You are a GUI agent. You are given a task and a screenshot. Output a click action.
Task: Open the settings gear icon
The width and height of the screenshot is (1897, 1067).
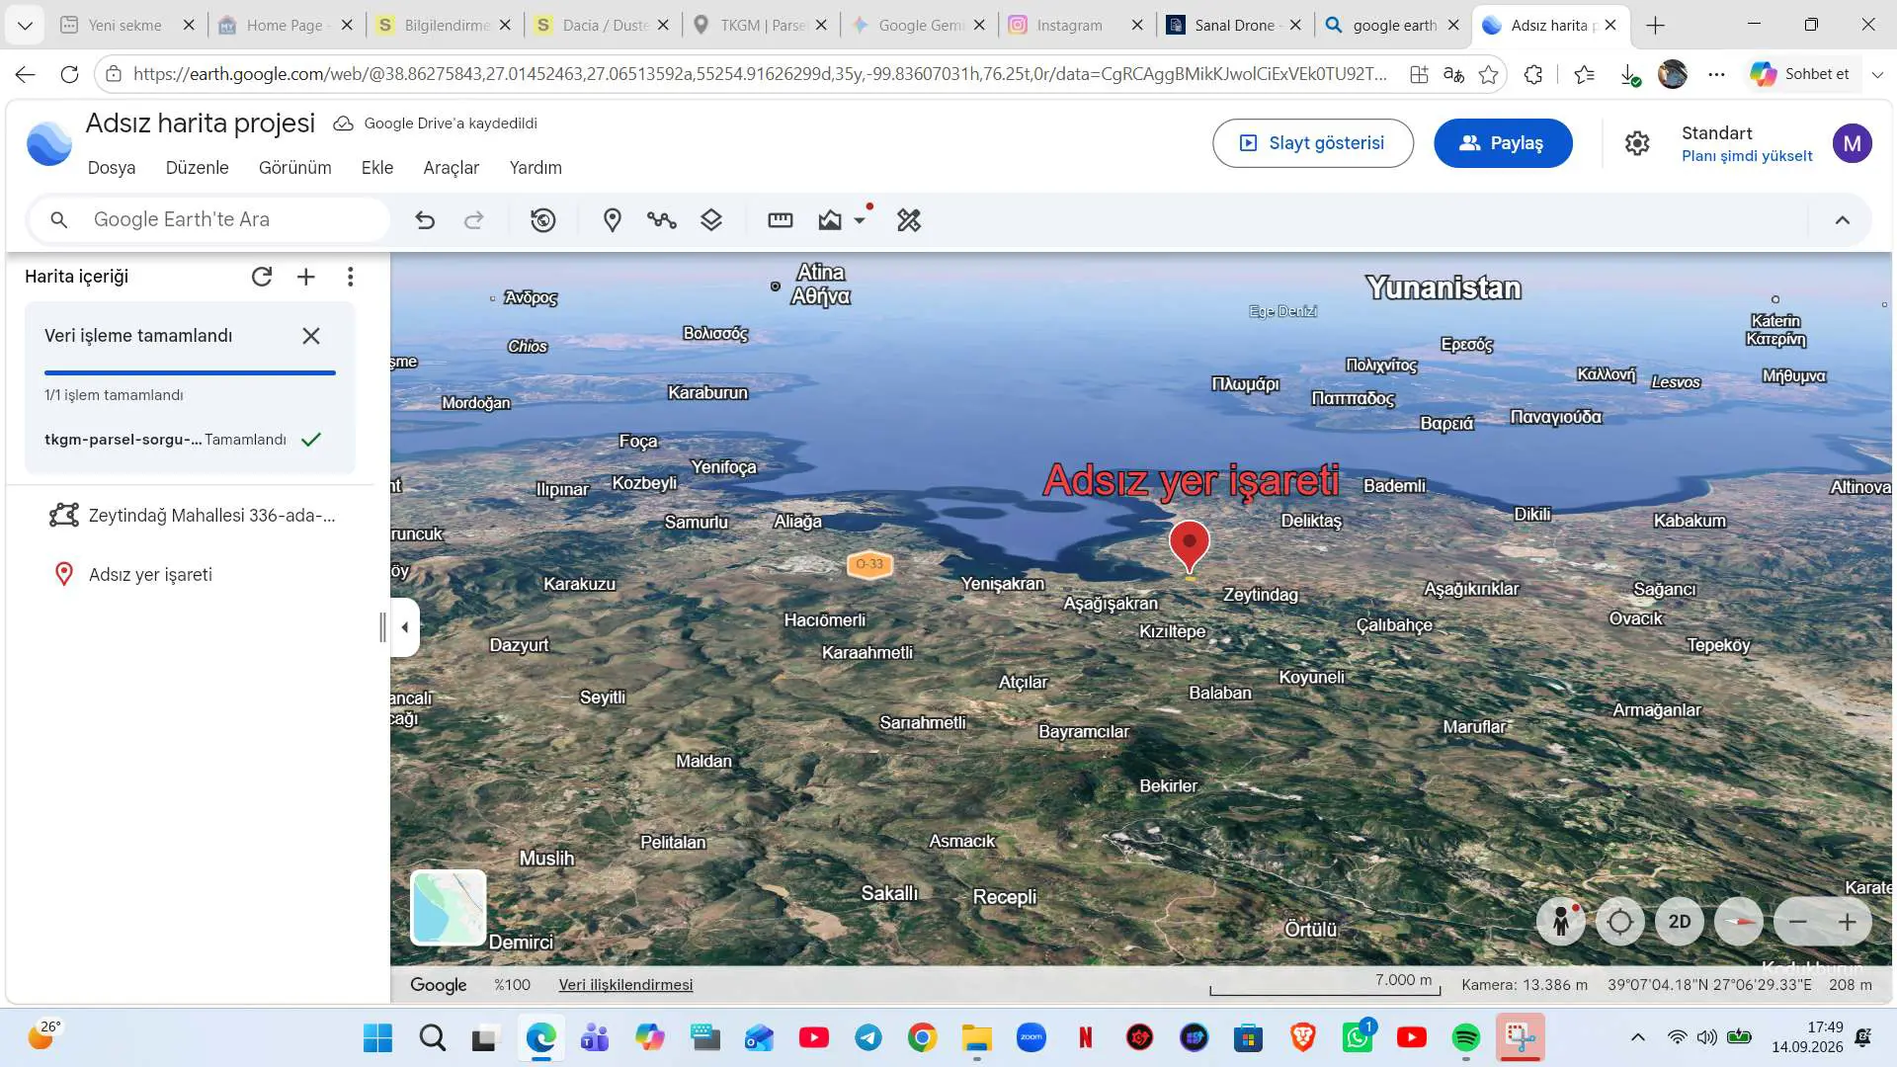[x=1637, y=143]
